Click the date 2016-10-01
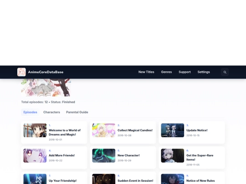Screen dimensions: 246x184 point(56,139)
